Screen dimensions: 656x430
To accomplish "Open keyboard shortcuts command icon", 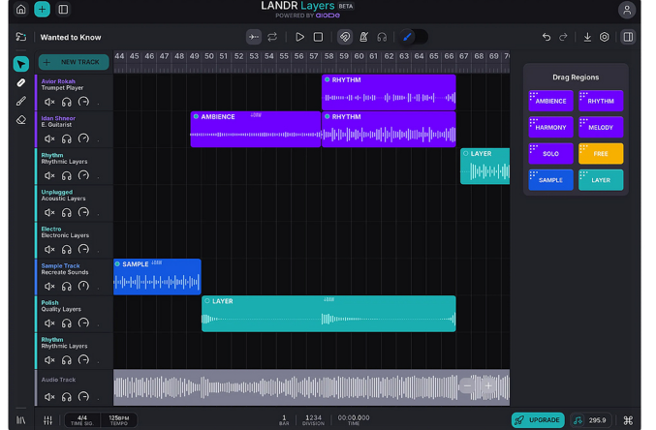I will [x=628, y=420].
